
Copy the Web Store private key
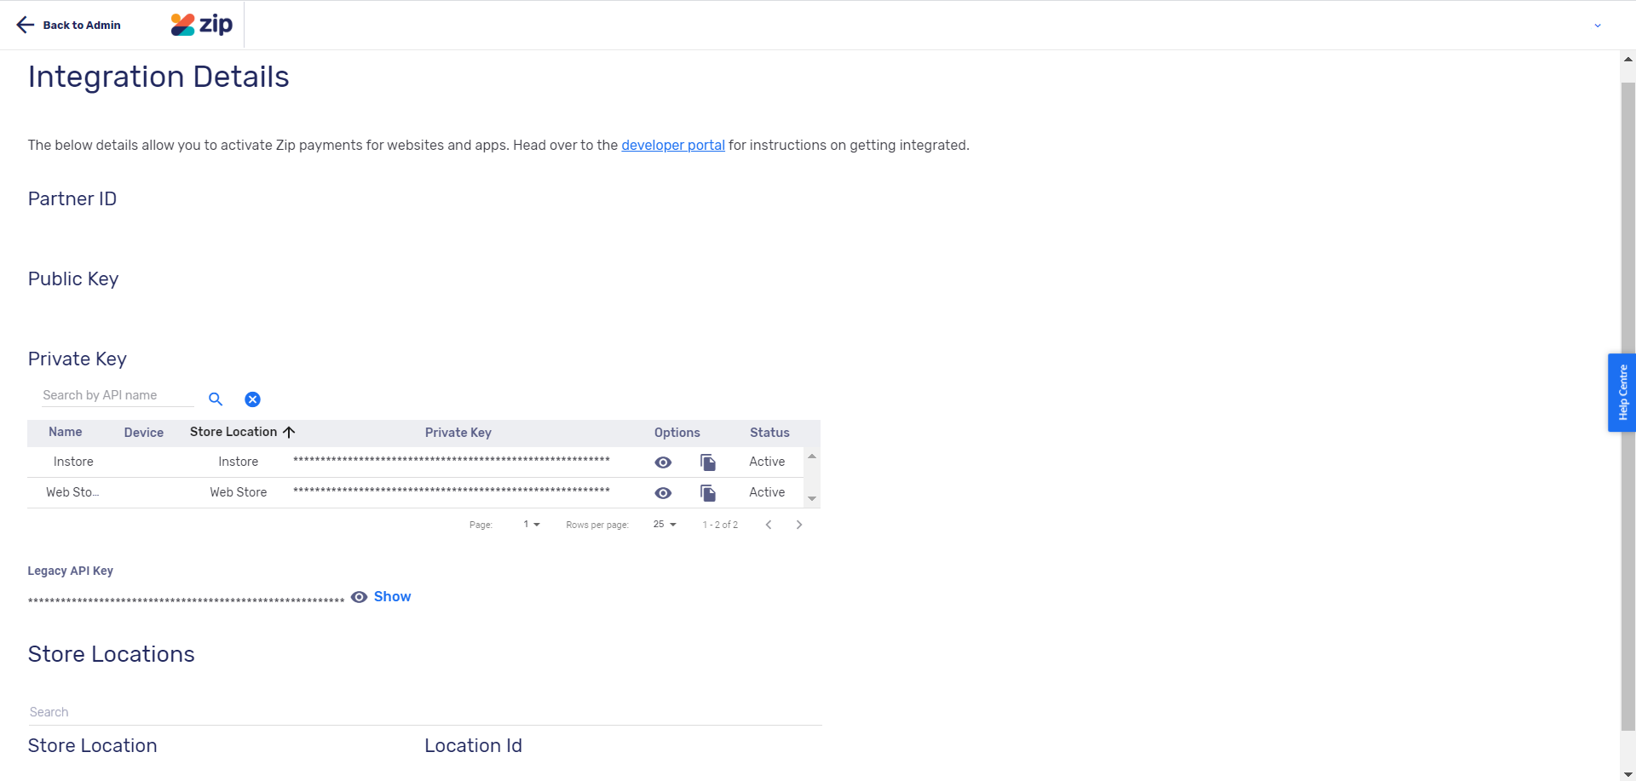708,493
